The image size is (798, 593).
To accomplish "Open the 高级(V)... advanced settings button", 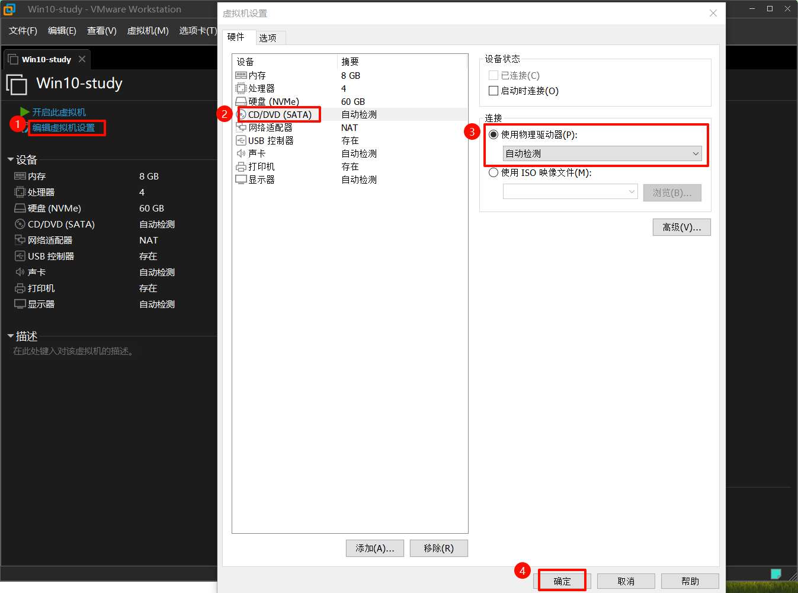I will pyautogui.click(x=681, y=227).
